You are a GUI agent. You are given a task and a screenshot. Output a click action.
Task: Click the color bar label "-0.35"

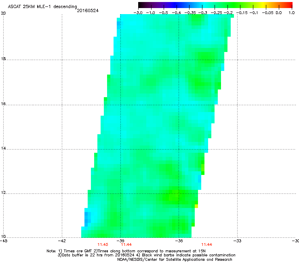tap(190, 13)
